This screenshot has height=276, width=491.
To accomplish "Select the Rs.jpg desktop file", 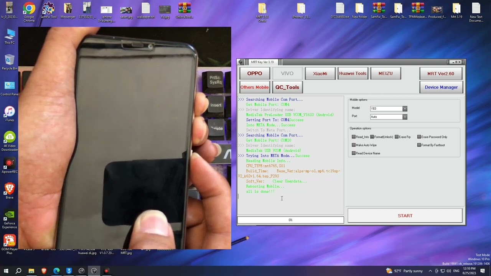I will click(x=165, y=11).
